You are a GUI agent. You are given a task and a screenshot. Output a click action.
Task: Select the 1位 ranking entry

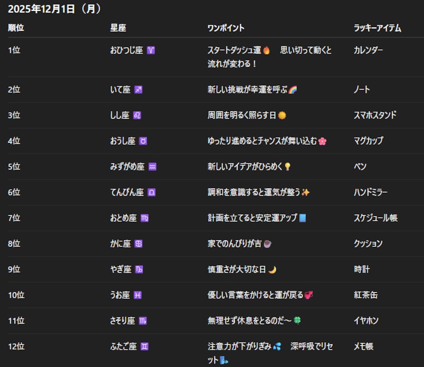[13, 50]
